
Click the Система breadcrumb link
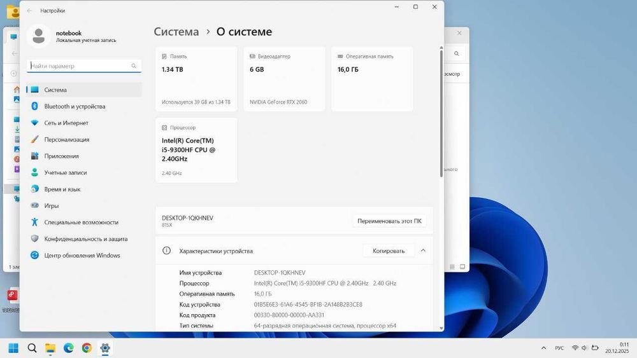176,32
